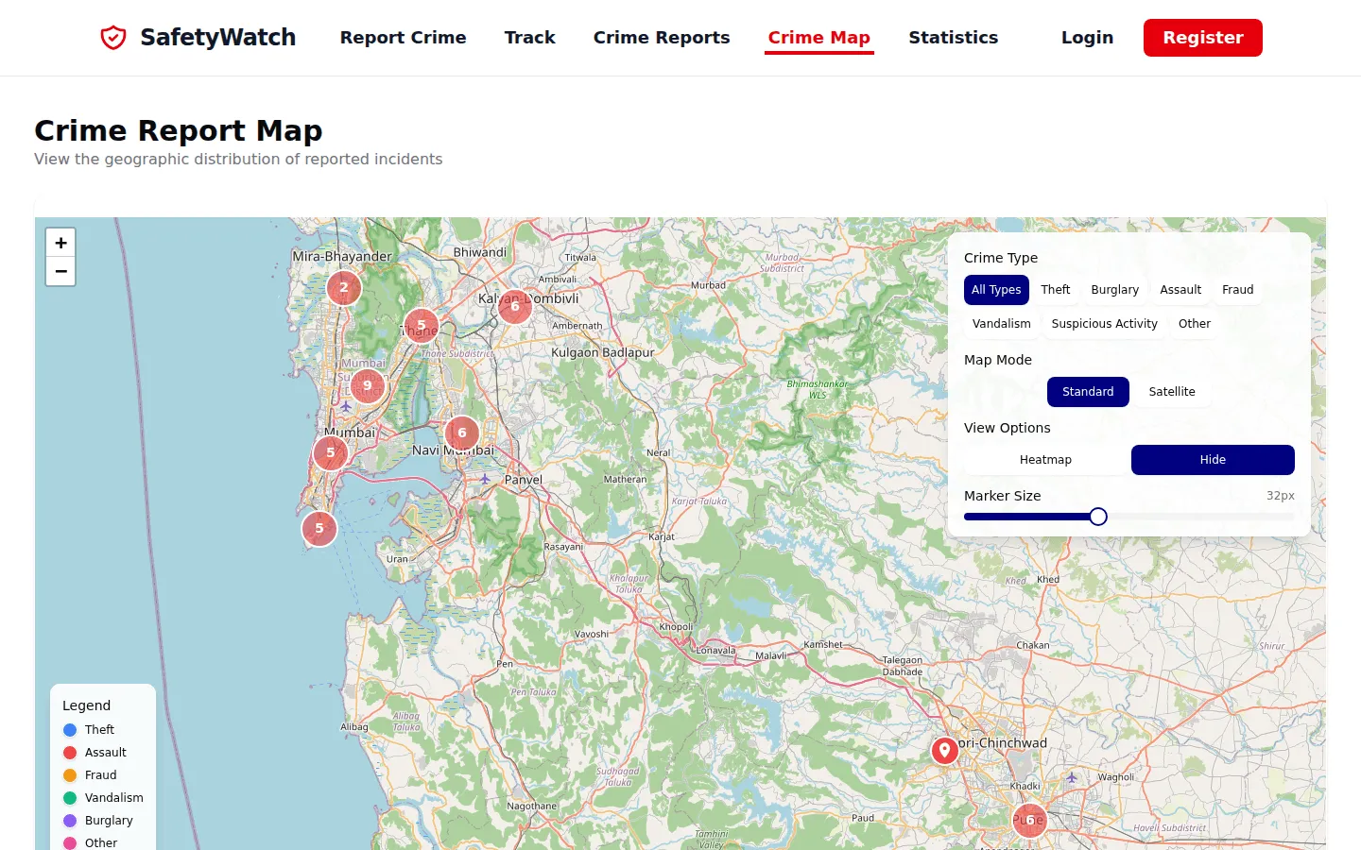Zoom out of the map with the minus button
The image size is (1361, 850).
coord(60,271)
